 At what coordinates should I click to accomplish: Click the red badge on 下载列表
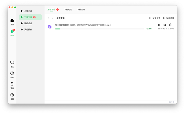[x=34, y=17]
